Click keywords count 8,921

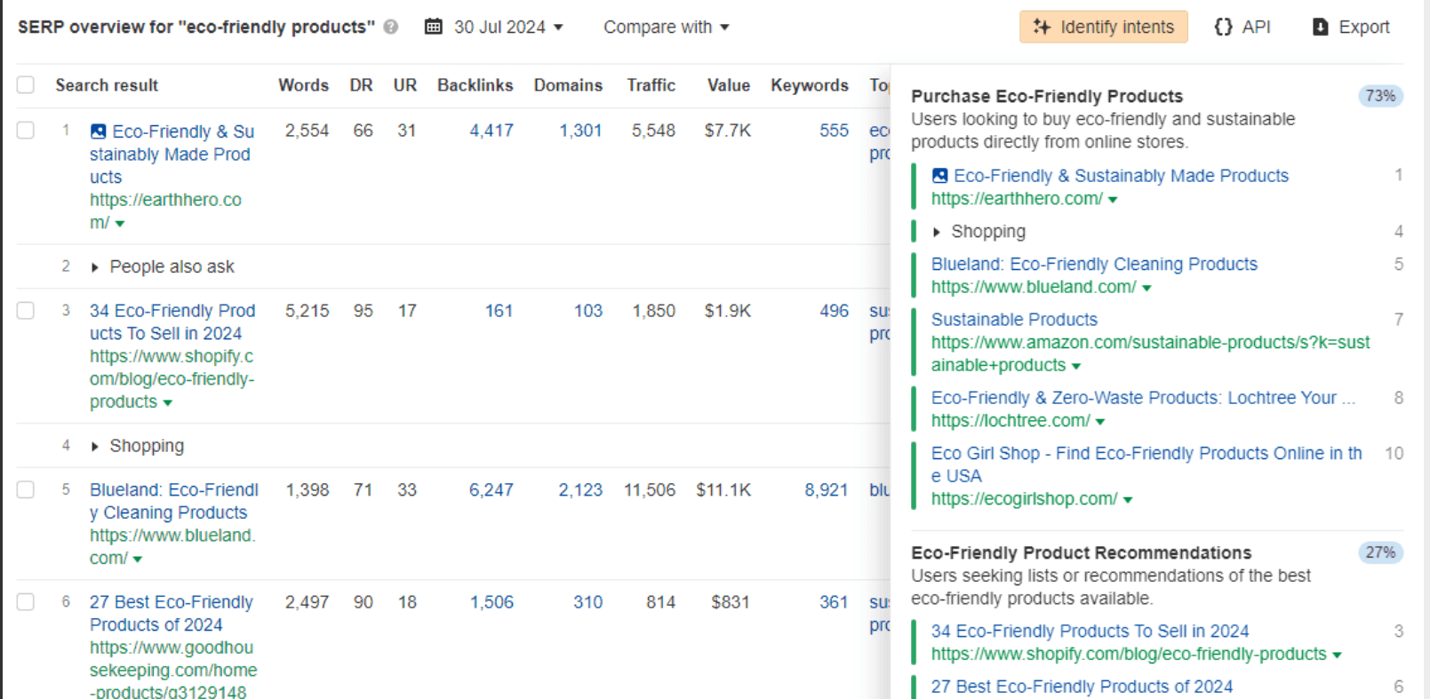tap(827, 489)
